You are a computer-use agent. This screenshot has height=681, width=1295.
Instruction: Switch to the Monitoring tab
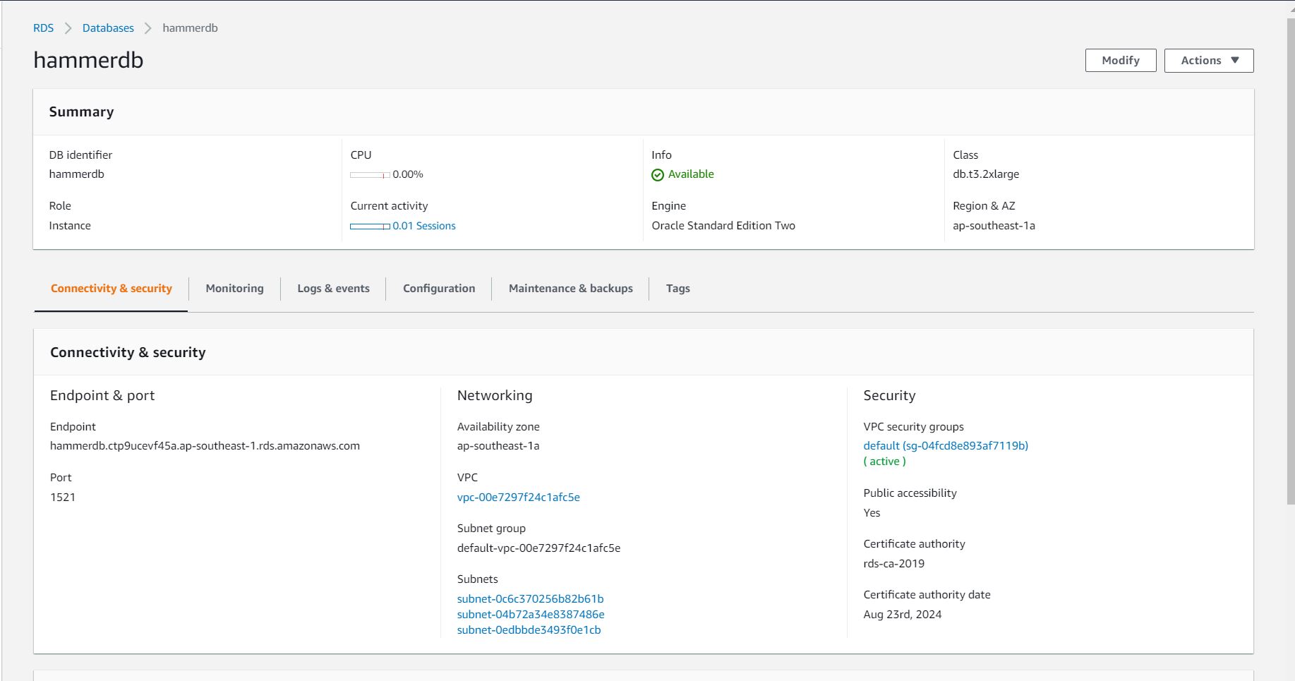234,289
